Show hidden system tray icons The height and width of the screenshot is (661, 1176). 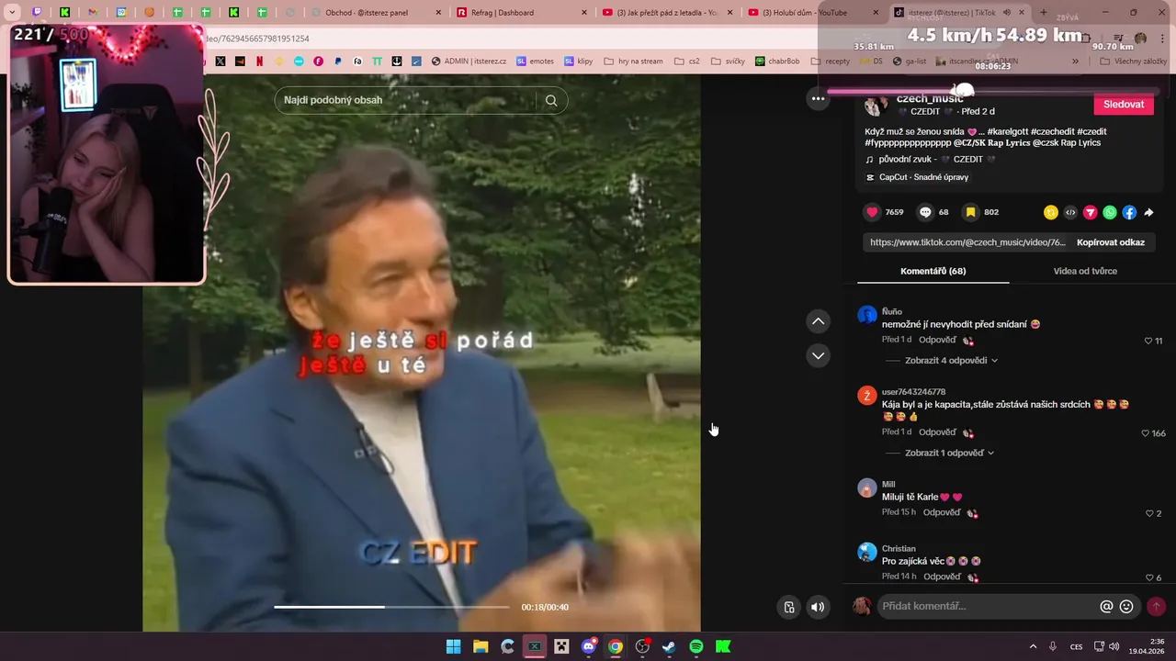tap(1033, 646)
